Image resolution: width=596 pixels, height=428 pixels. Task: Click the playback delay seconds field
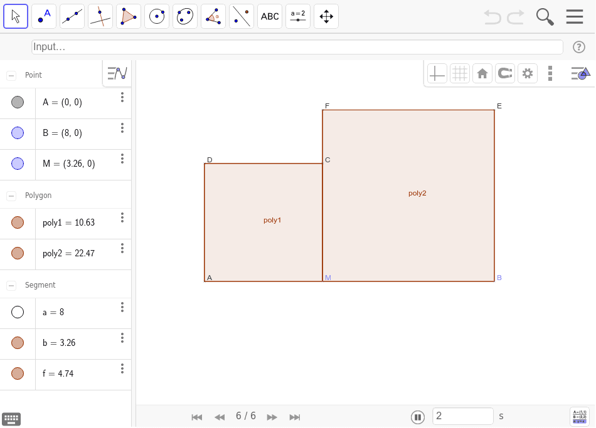point(462,416)
